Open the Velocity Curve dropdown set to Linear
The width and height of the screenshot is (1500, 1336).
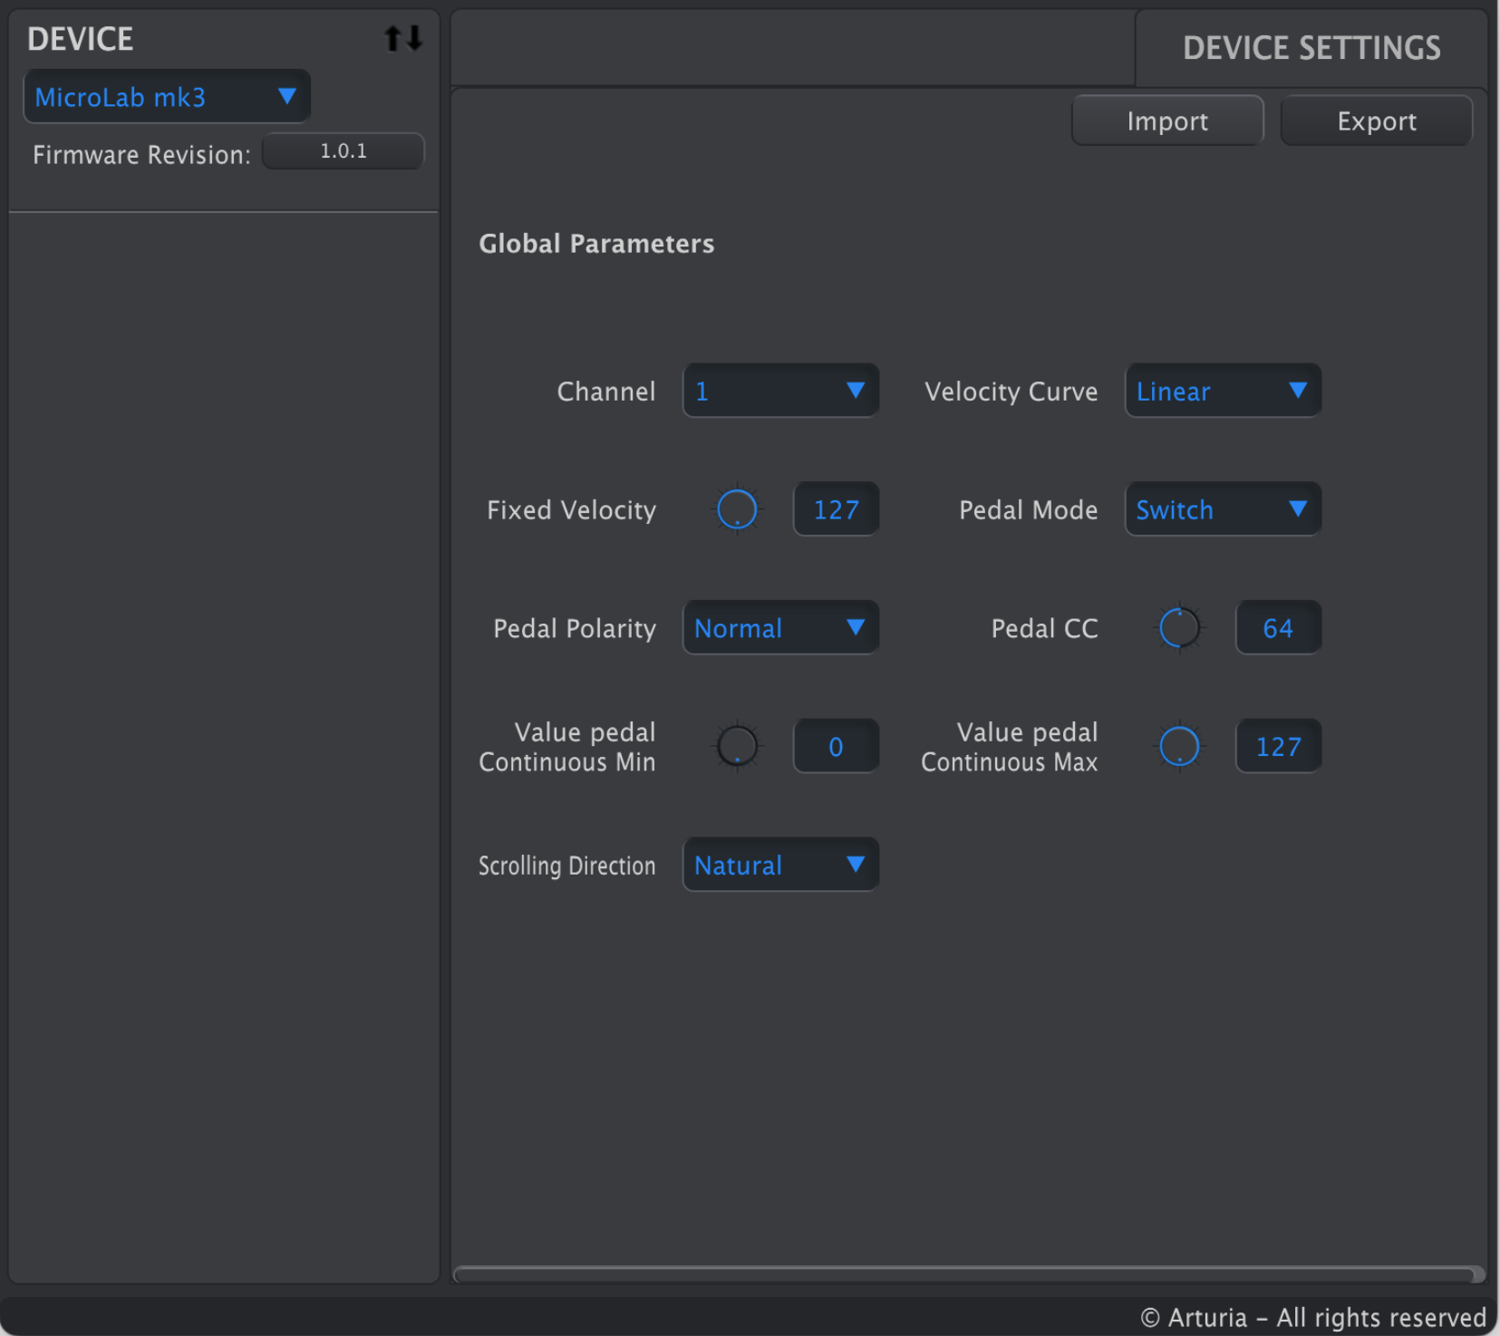[x=1223, y=391]
